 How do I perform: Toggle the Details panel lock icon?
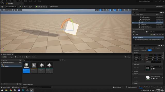coord(163,35)
